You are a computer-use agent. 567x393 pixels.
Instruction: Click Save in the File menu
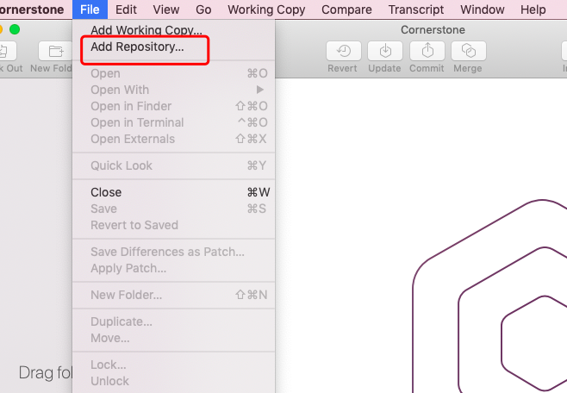(x=173, y=209)
